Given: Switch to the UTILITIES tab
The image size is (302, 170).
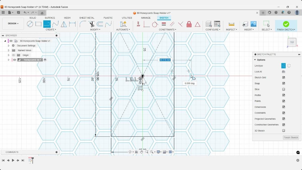Looking at the screenshot, I should (x=127, y=18).
